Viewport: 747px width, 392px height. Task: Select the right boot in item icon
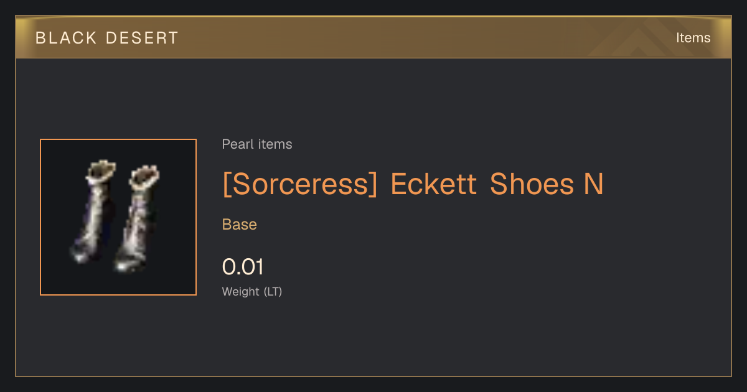(x=136, y=219)
